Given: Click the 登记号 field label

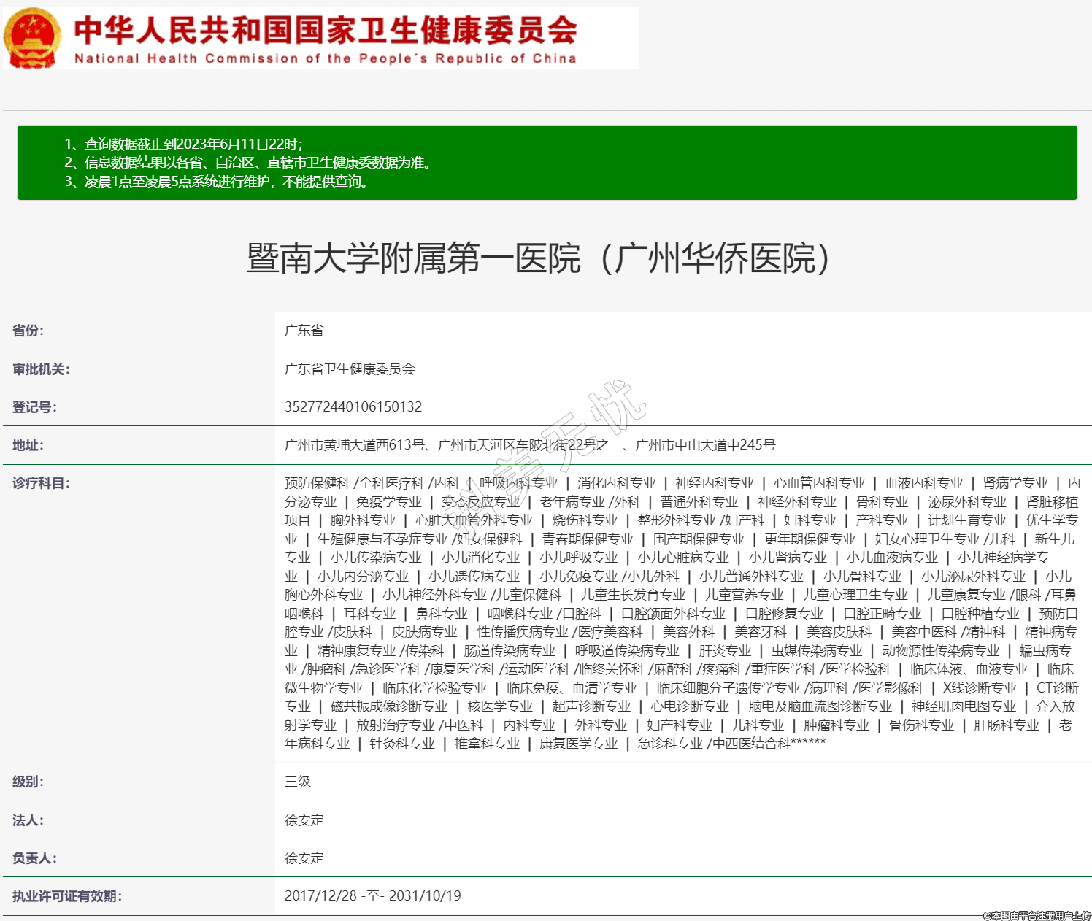Looking at the screenshot, I should 34,407.
